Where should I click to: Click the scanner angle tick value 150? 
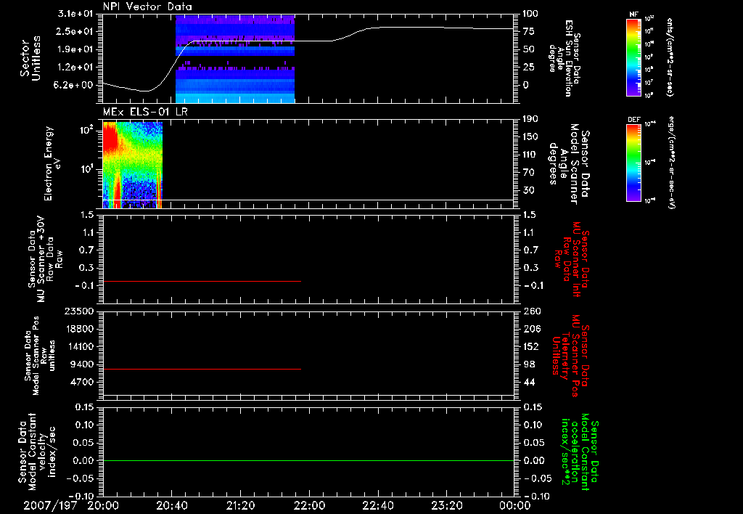[x=530, y=137]
